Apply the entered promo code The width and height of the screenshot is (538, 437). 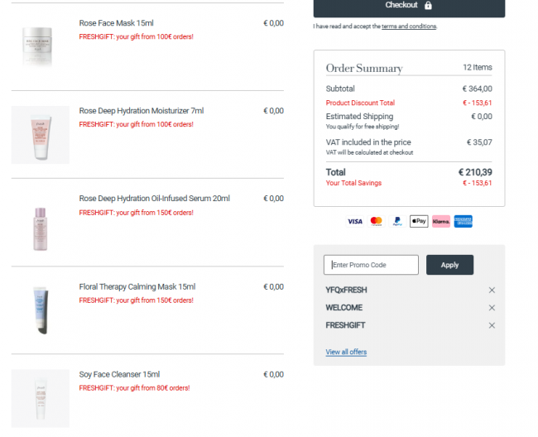(x=449, y=265)
